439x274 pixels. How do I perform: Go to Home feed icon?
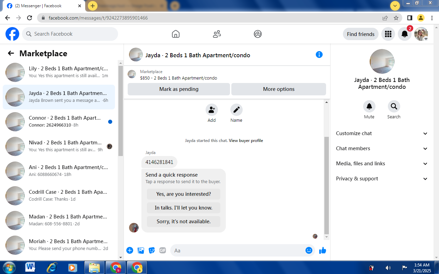[176, 34]
